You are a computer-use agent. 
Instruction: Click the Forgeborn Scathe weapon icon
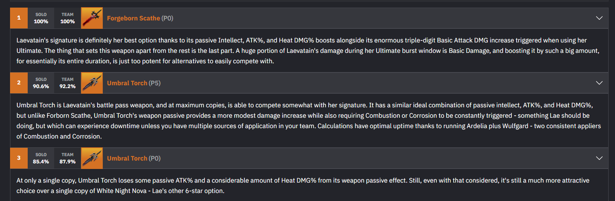92,18
